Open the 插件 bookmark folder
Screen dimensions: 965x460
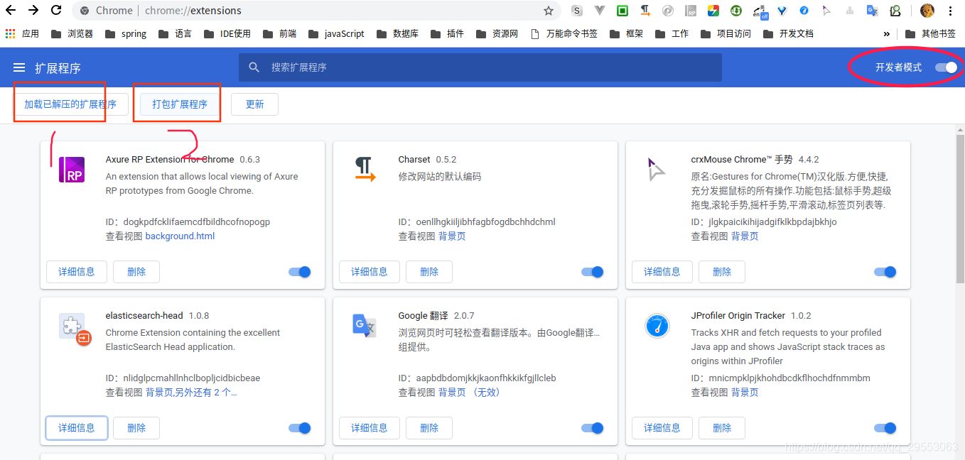coord(447,33)
